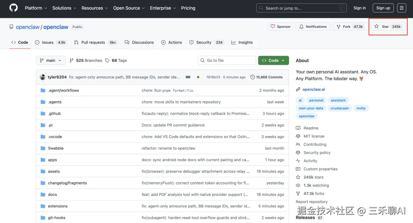This screenshot has width=413, height=223.
Task: Open the appearance settings icon beside Sign up
Action: click(x=402, y=8)
